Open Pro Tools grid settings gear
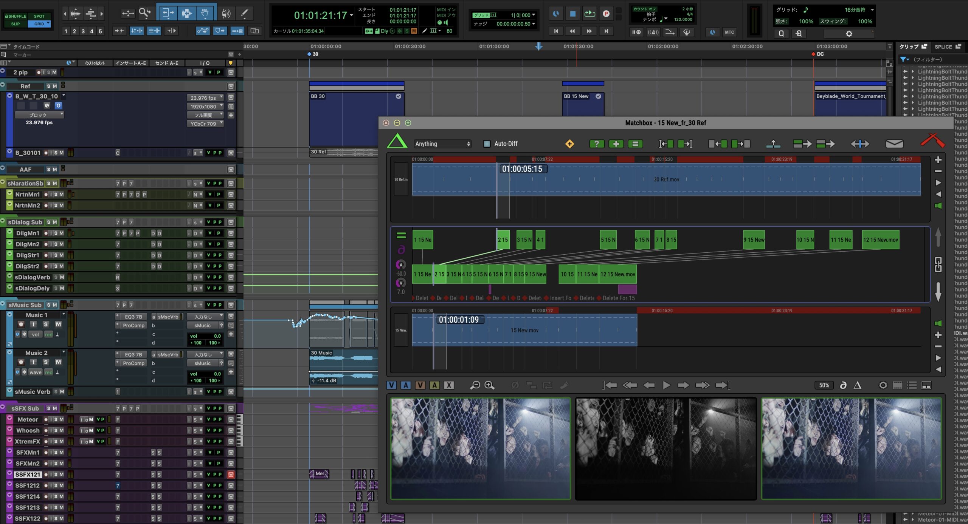968x524 pixels. click(849, 34)
